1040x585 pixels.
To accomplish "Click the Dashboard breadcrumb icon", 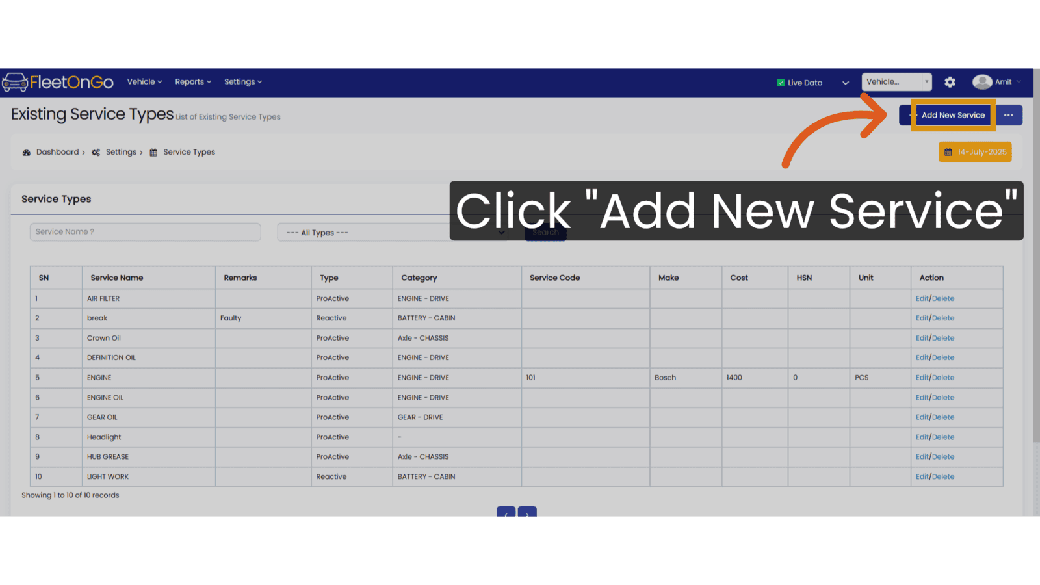I will pos(27,153).
